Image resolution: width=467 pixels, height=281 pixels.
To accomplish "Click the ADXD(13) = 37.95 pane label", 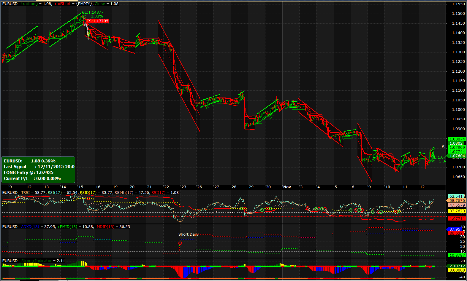I will coord(38,227).
